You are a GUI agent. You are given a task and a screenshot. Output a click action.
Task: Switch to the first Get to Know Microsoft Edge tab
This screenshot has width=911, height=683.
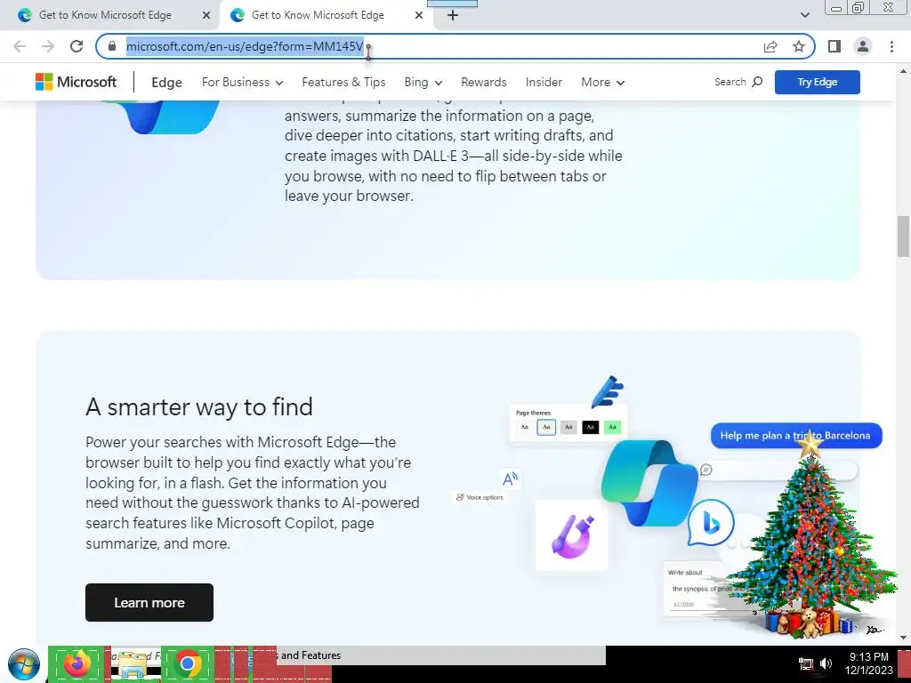(105, 15)
